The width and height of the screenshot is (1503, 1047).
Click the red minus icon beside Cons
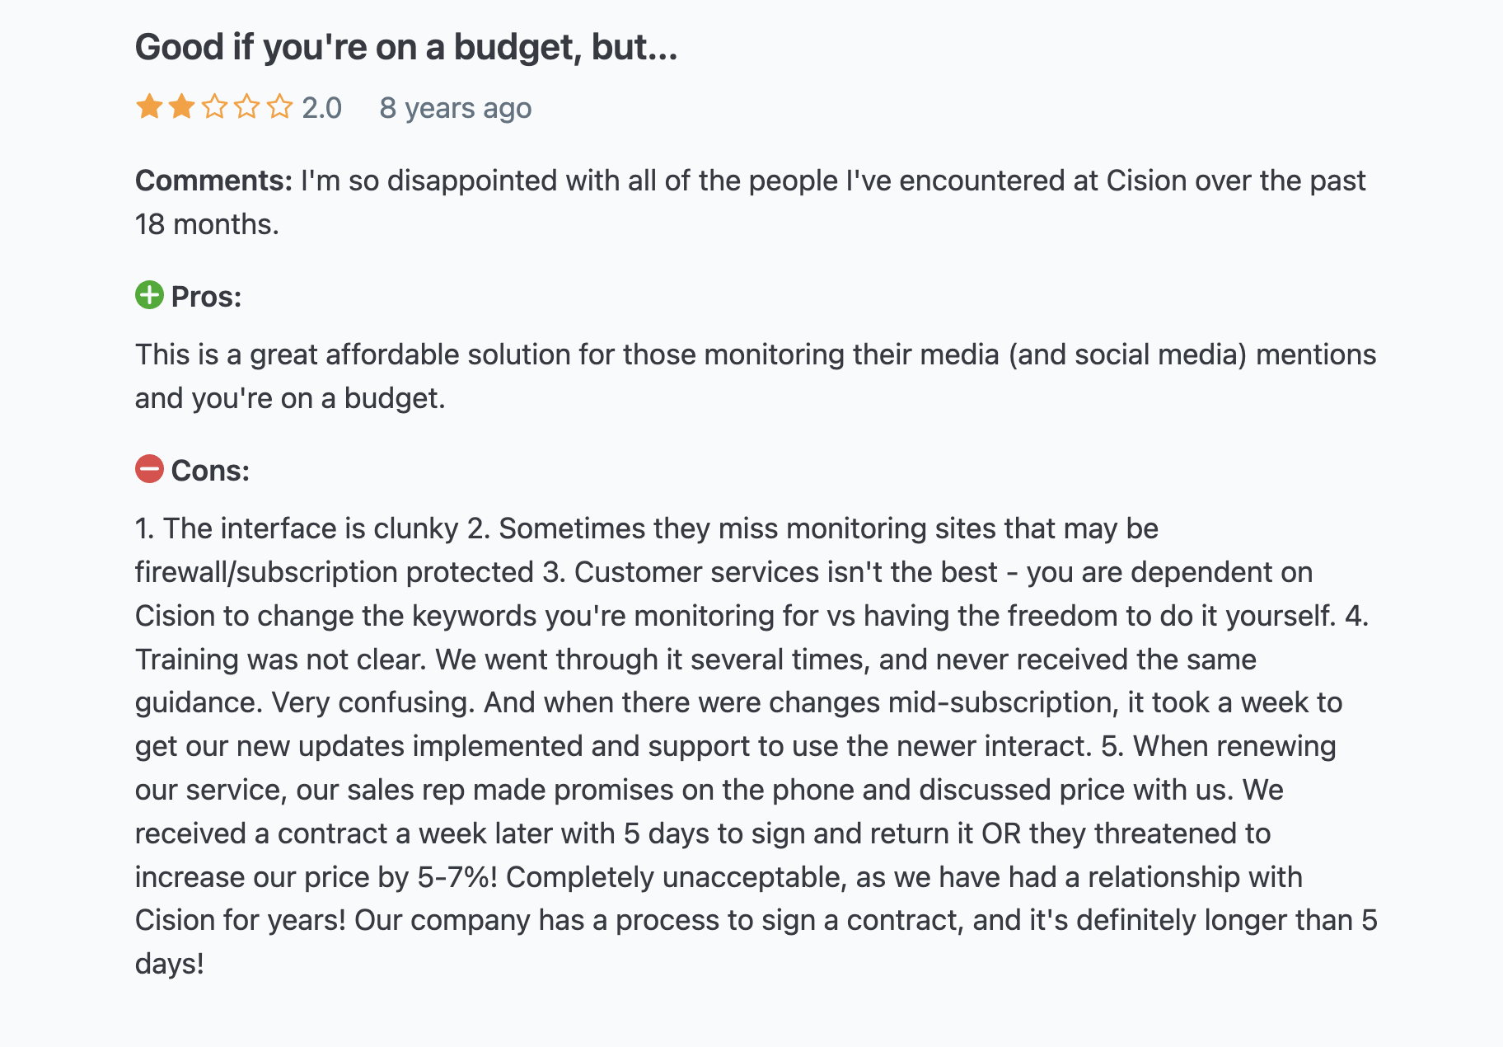(149, 469)
